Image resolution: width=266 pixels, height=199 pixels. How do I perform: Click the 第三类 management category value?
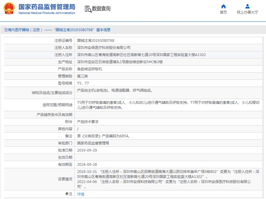pyautogui.click(x=82, y=76)
